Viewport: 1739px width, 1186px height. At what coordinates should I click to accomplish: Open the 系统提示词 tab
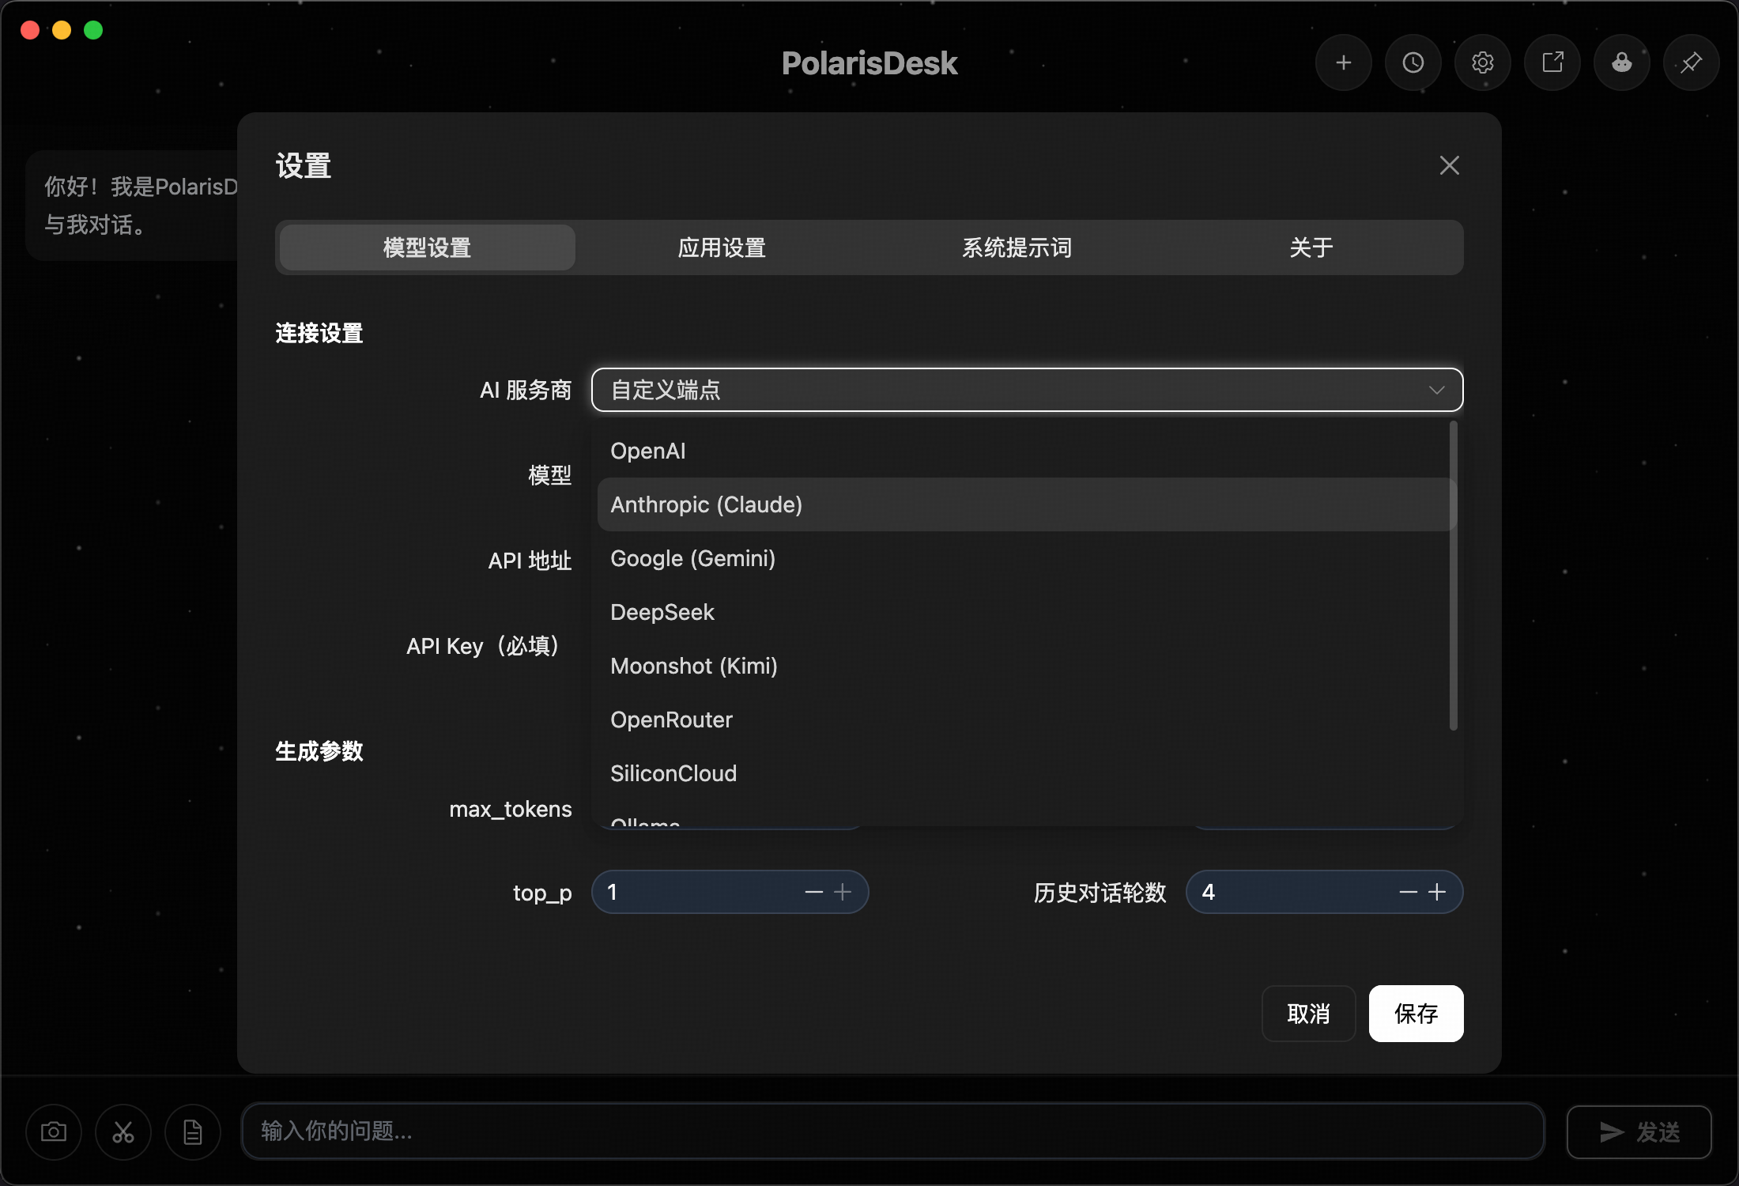point(1017,247)
